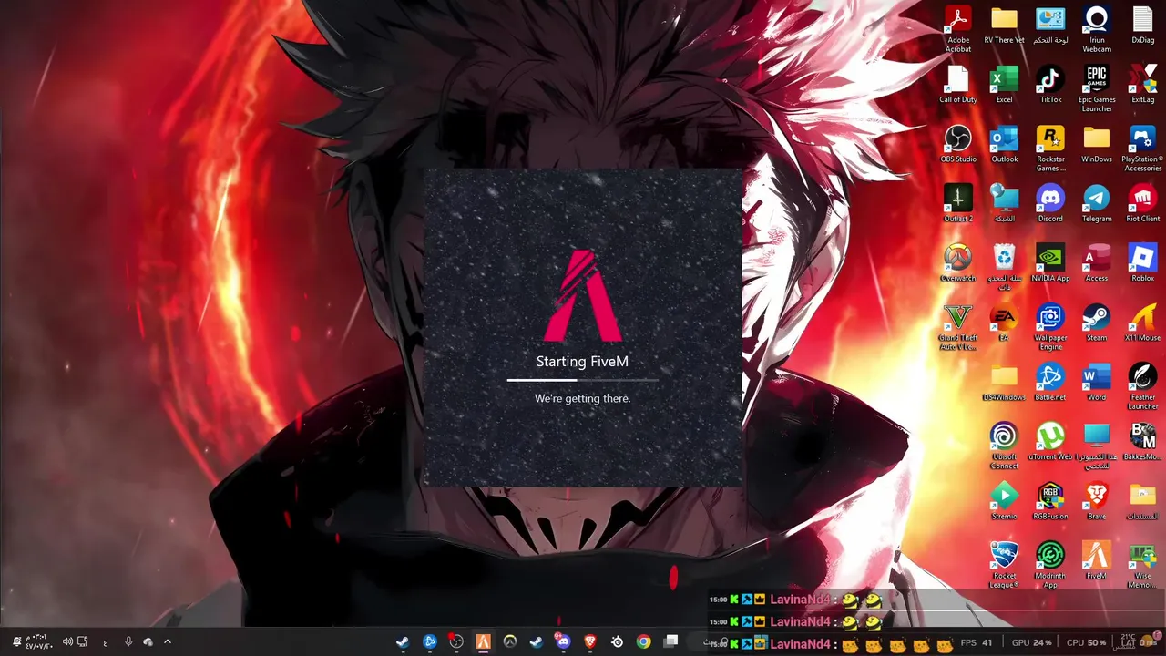Launch Battle.net from the desktop
Image resolution: width=1166 pixels, height=656 pixels.
[x=1050, y=382]
